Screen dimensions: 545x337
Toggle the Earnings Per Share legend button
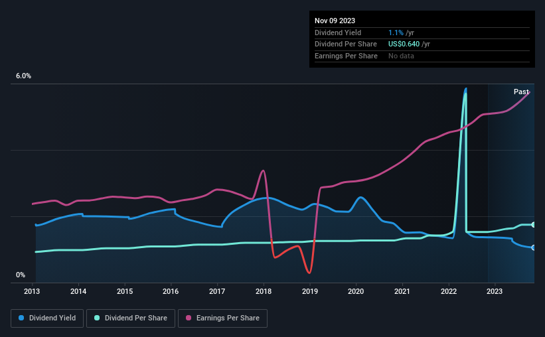click(222, 318)
